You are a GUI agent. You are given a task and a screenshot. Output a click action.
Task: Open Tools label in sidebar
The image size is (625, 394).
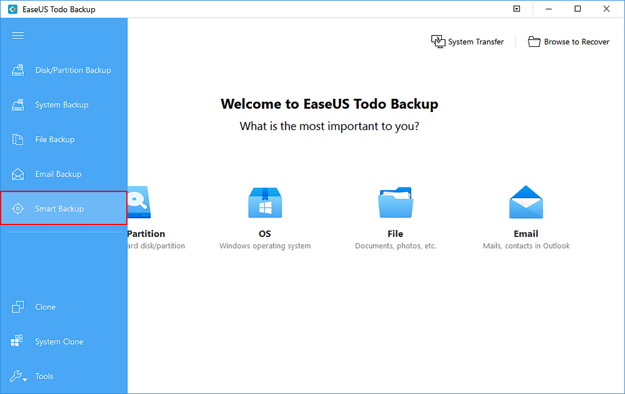point(44,376)
